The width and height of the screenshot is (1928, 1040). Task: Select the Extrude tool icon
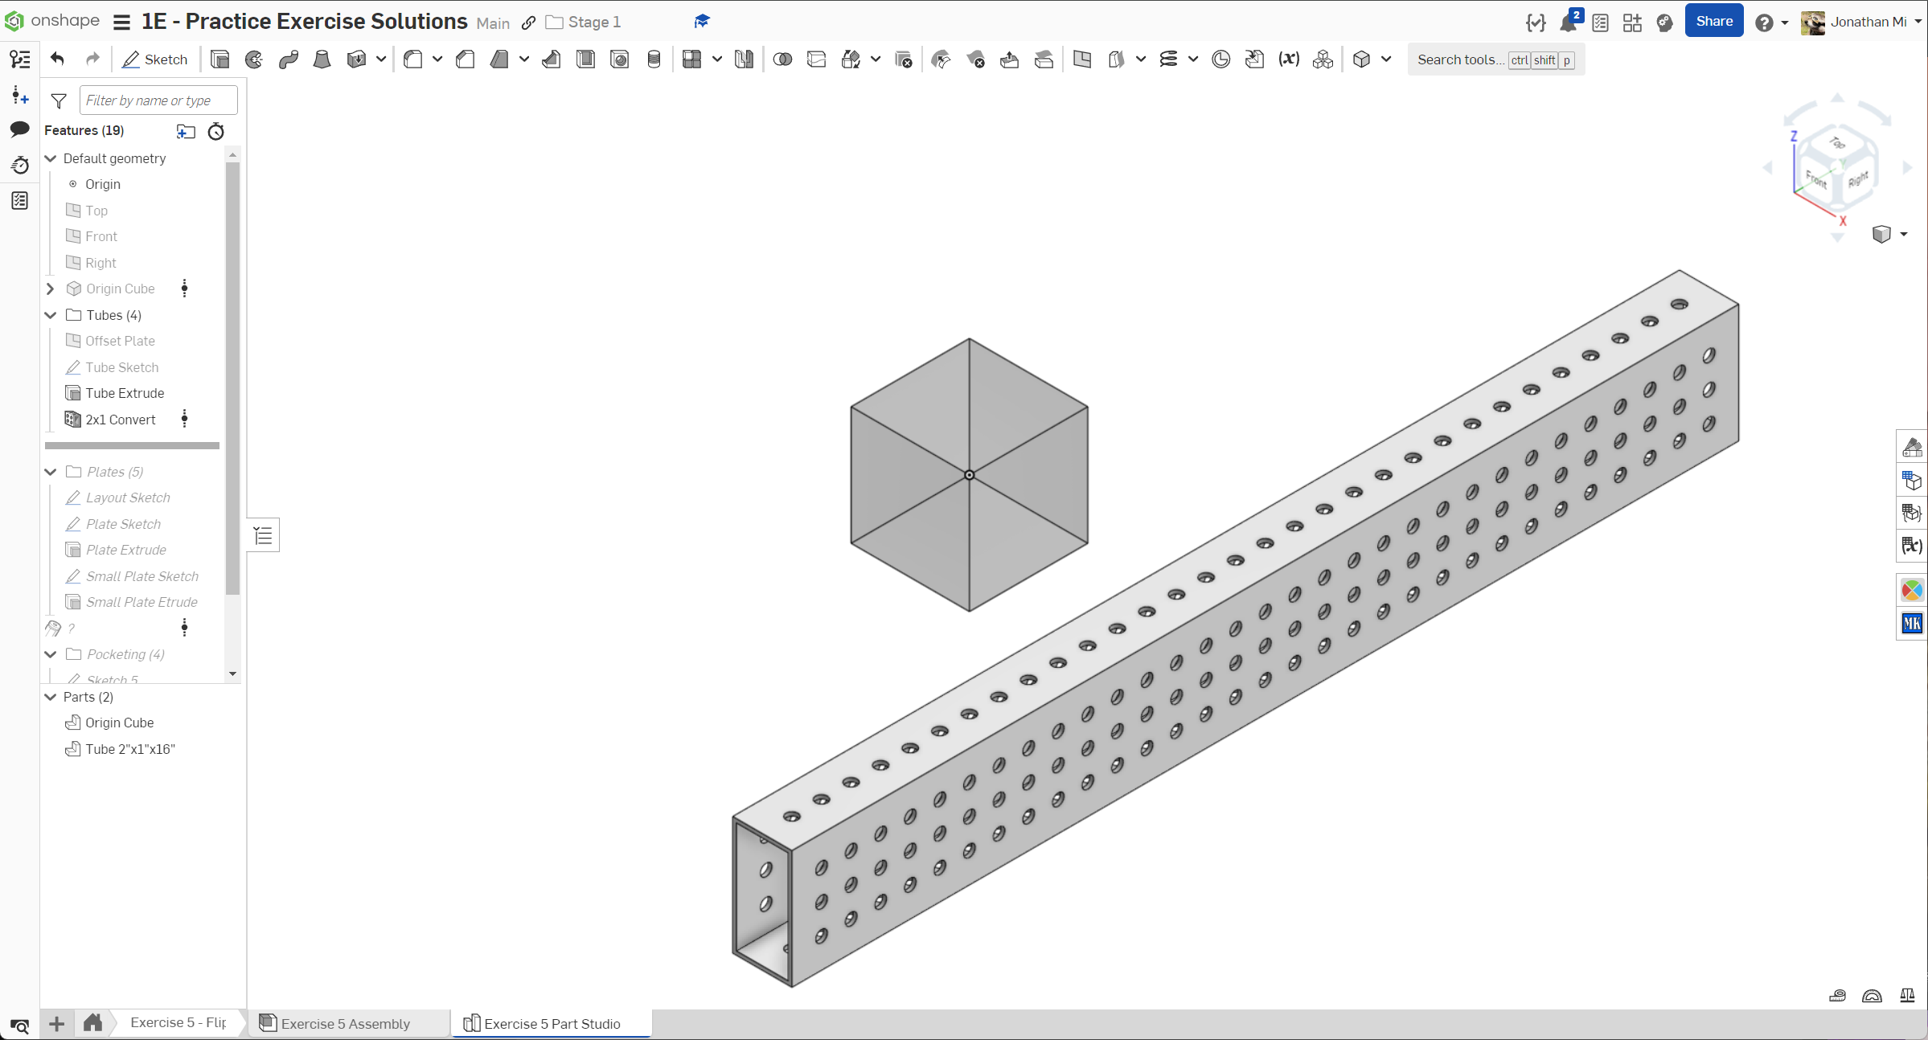click(219, 59)
